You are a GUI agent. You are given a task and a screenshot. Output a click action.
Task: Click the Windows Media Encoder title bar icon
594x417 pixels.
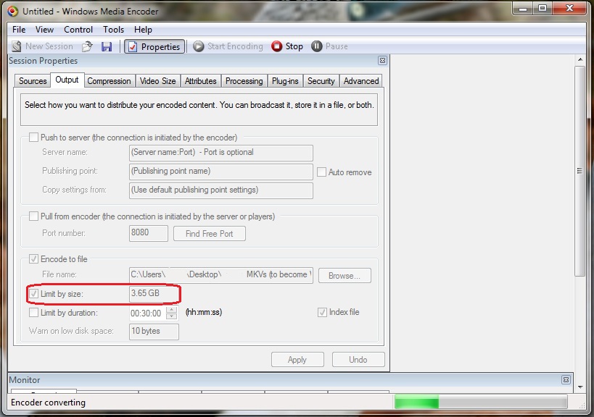12,11
